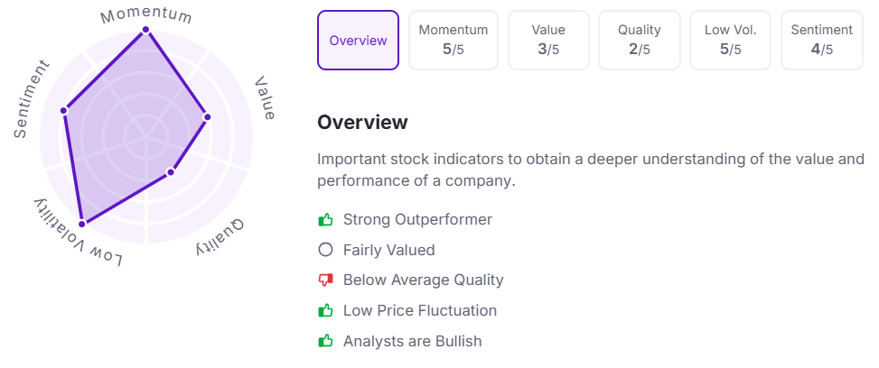Open the Sentiment 4/5 tab
The image size is (879, 368).
pyautogui.click(x=822, y=41)
